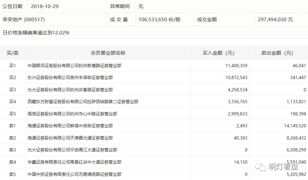The image size is (308, 180).
Task: Click buy amount 40,383
Action: pyautogui.click(x=241, y=138)
